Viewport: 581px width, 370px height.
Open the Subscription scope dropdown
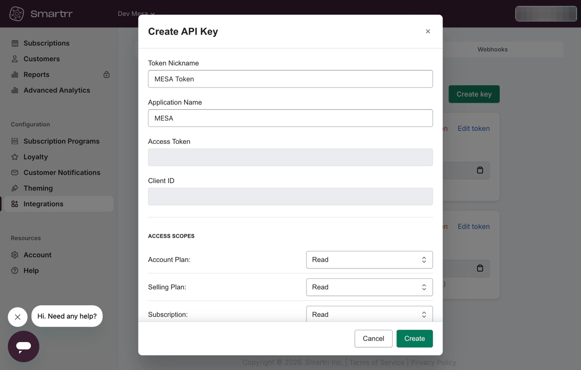click(369, 314)
